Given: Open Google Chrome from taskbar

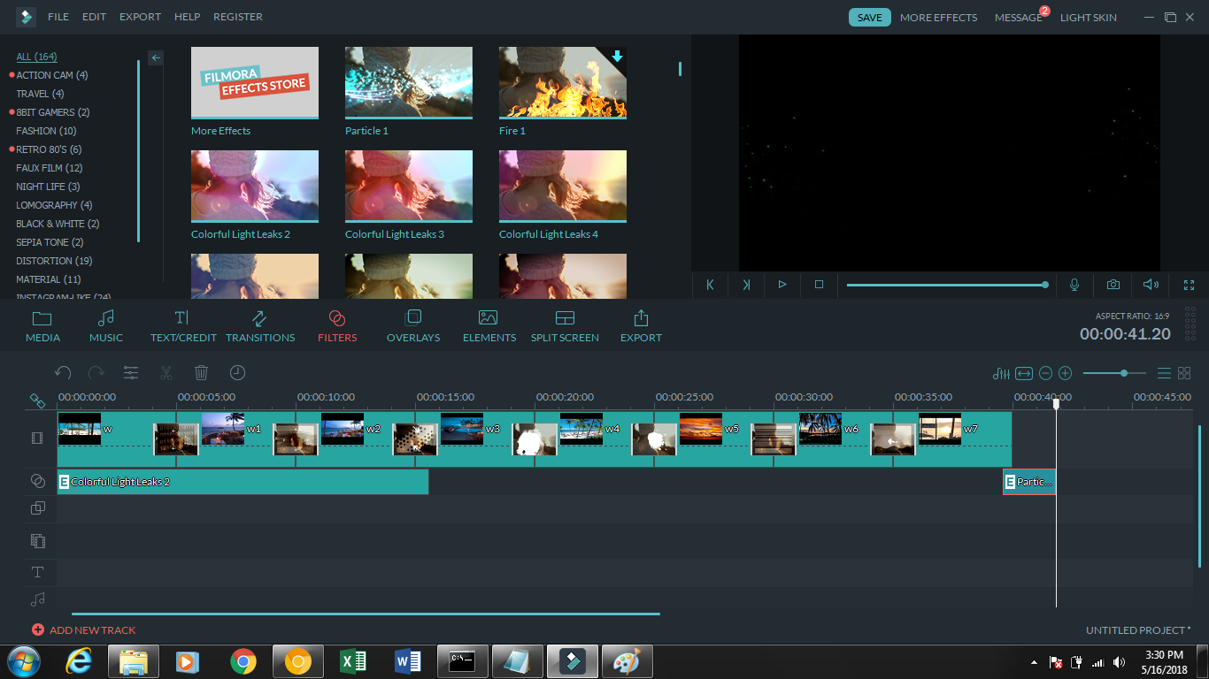Looking at the screenshot, I should point(243,661).
